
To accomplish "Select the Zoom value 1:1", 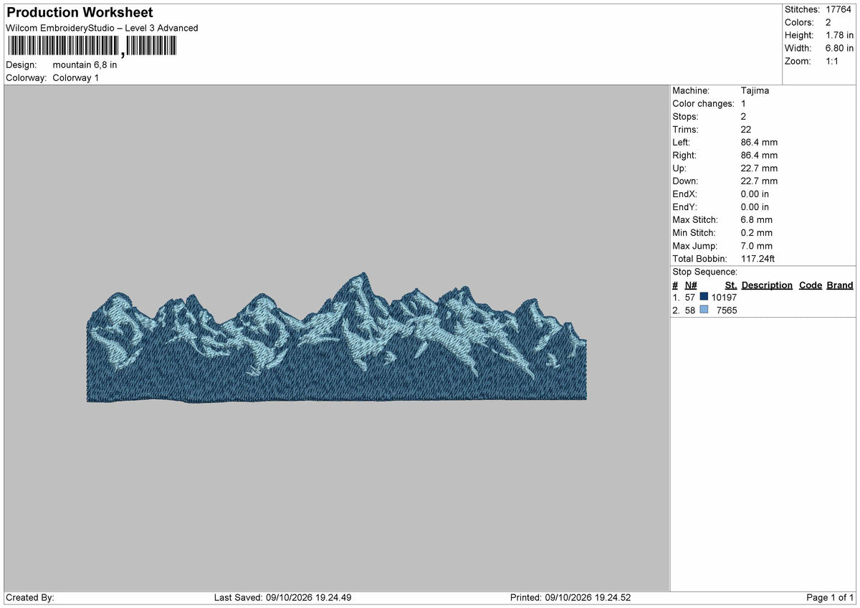I will tap(833, 61).
